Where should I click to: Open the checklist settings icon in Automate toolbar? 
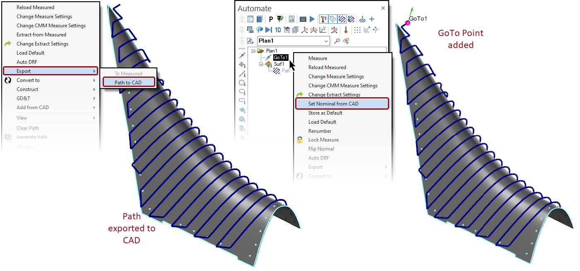pos(250,19)
